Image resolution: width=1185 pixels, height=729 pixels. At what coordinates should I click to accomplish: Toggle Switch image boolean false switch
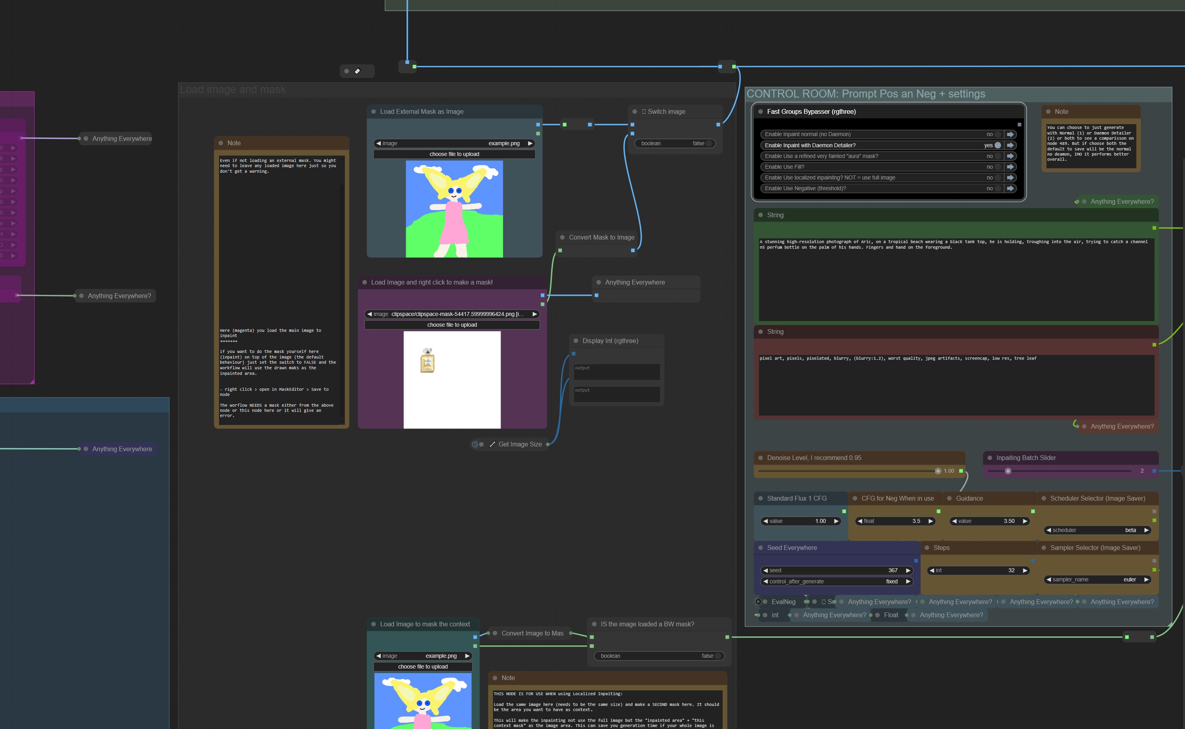pos(708,143)
